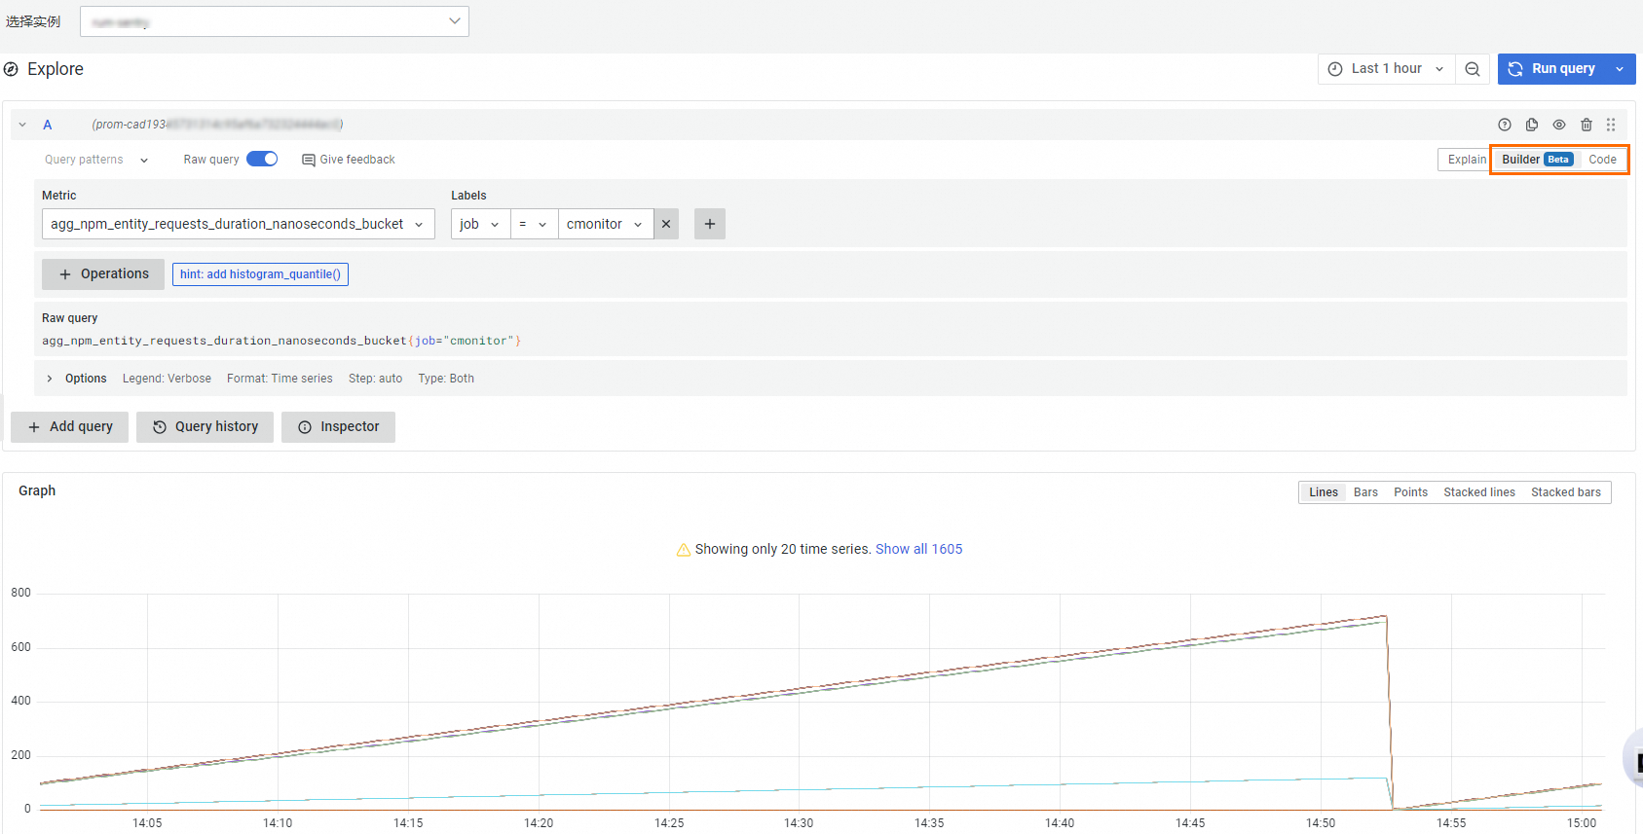Click the Run query button
The image size is (1643, 834).
[1552, 69]
